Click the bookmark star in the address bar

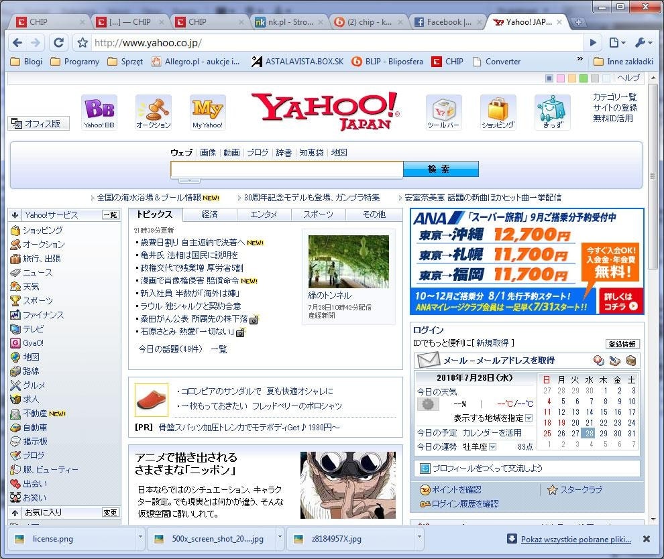coord(81,42)
